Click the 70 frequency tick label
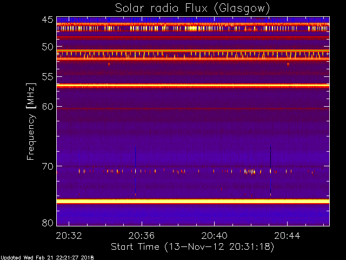The height and width of the screenshot is (260, 346). (x=48, y=166)
